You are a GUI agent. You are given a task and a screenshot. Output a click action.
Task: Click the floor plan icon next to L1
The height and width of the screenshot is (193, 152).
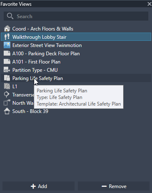(x=7, y=86)
